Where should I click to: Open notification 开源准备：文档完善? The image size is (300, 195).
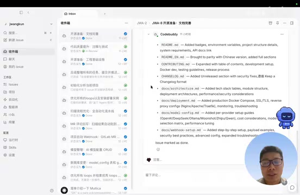click(95, 36)
